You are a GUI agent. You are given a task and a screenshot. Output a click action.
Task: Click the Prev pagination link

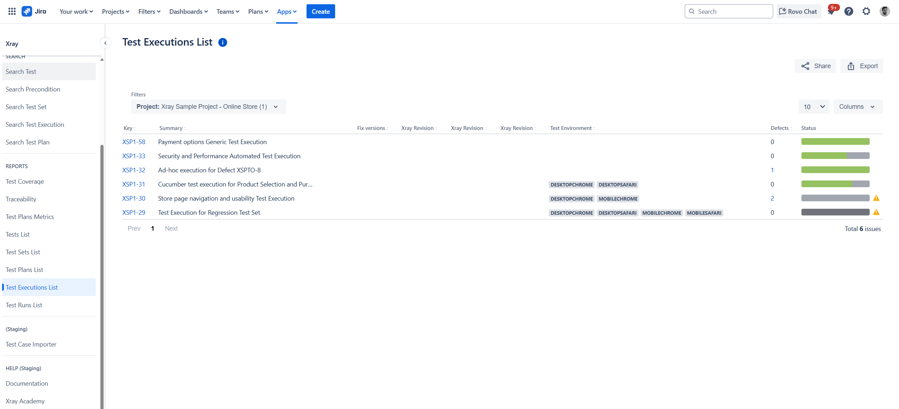(x=134, y=229)
